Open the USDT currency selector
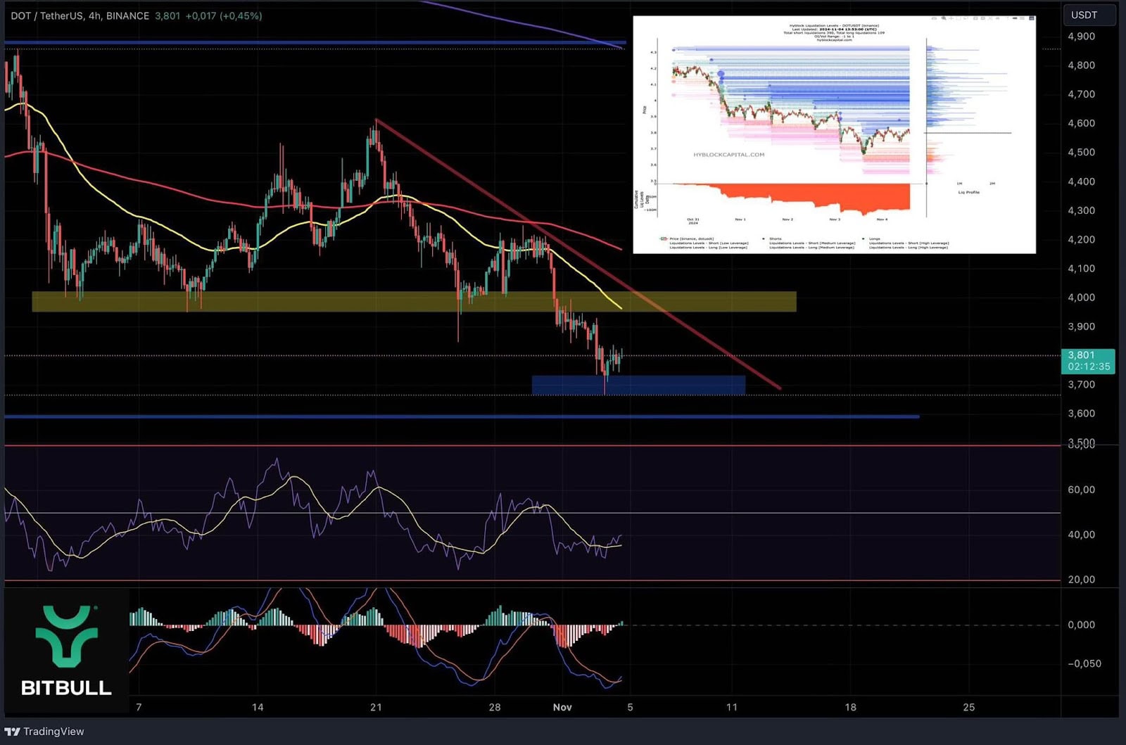The image size is (1126, 745). coord(1088,15)
